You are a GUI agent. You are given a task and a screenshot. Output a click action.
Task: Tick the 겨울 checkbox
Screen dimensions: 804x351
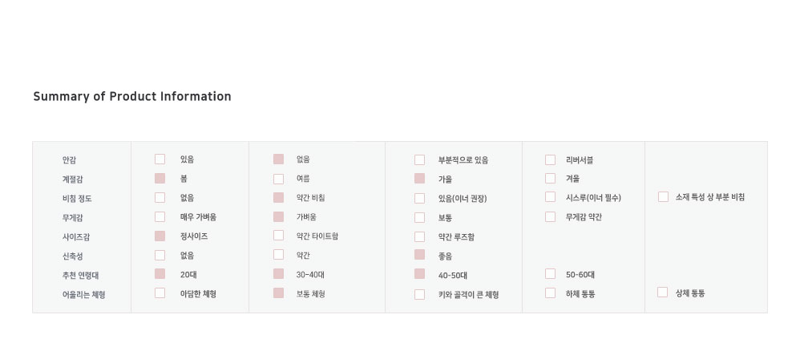(x=551, y=178)
